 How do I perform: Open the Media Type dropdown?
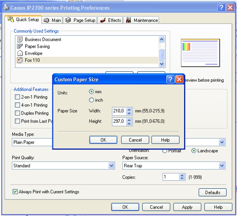31,142
